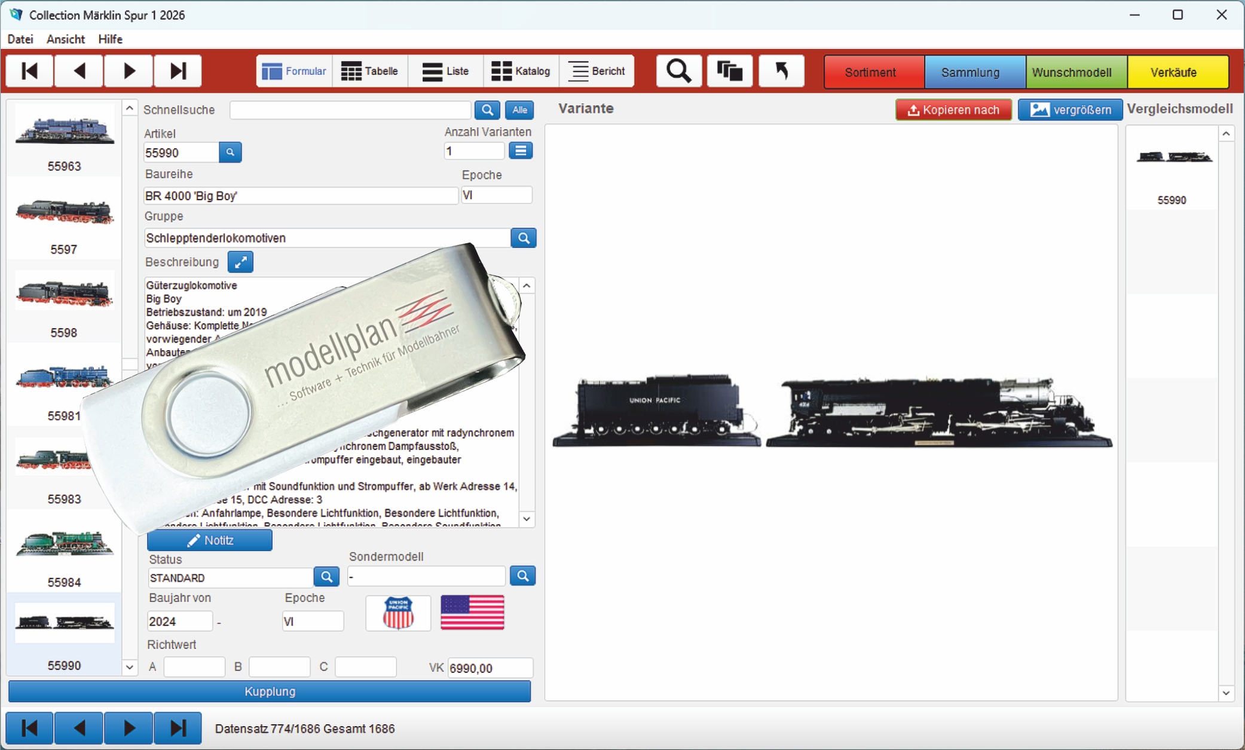
Task: Open Sondermodell lookup list
Action: 522,576
